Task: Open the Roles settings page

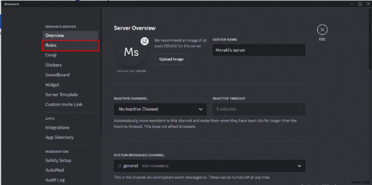Action: [x=70, y=45]
